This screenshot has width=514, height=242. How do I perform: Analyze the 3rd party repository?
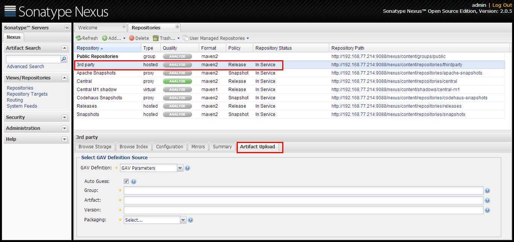coord(177,65)
